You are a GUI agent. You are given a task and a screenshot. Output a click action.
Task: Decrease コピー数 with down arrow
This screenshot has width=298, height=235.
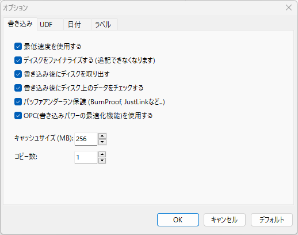[x=102, y=161]
